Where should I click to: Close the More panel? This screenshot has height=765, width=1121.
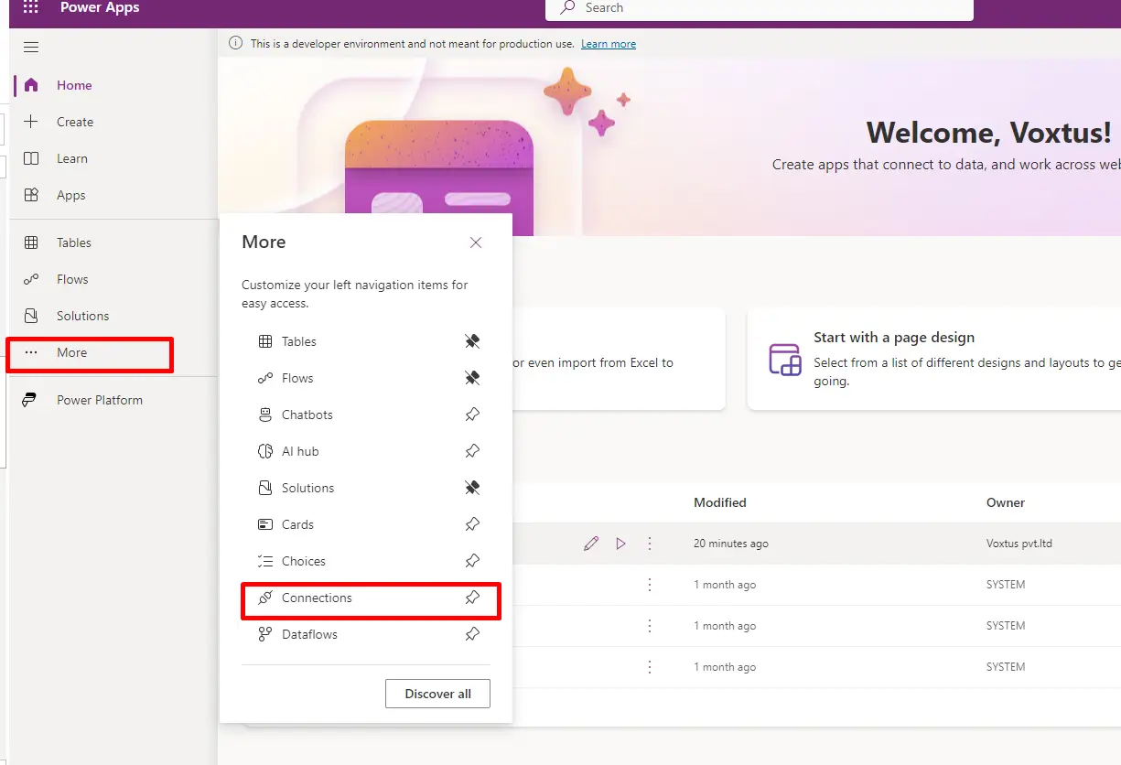[476, 242]
